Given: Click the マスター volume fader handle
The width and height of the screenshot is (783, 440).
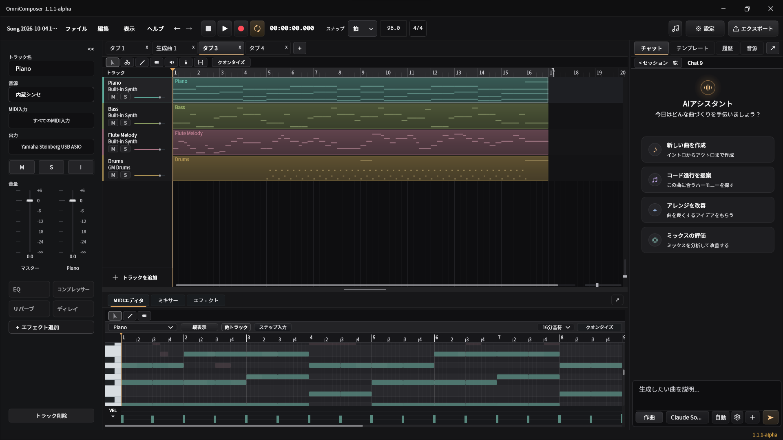Looking at the screenshot, I should tap(30, 200).
